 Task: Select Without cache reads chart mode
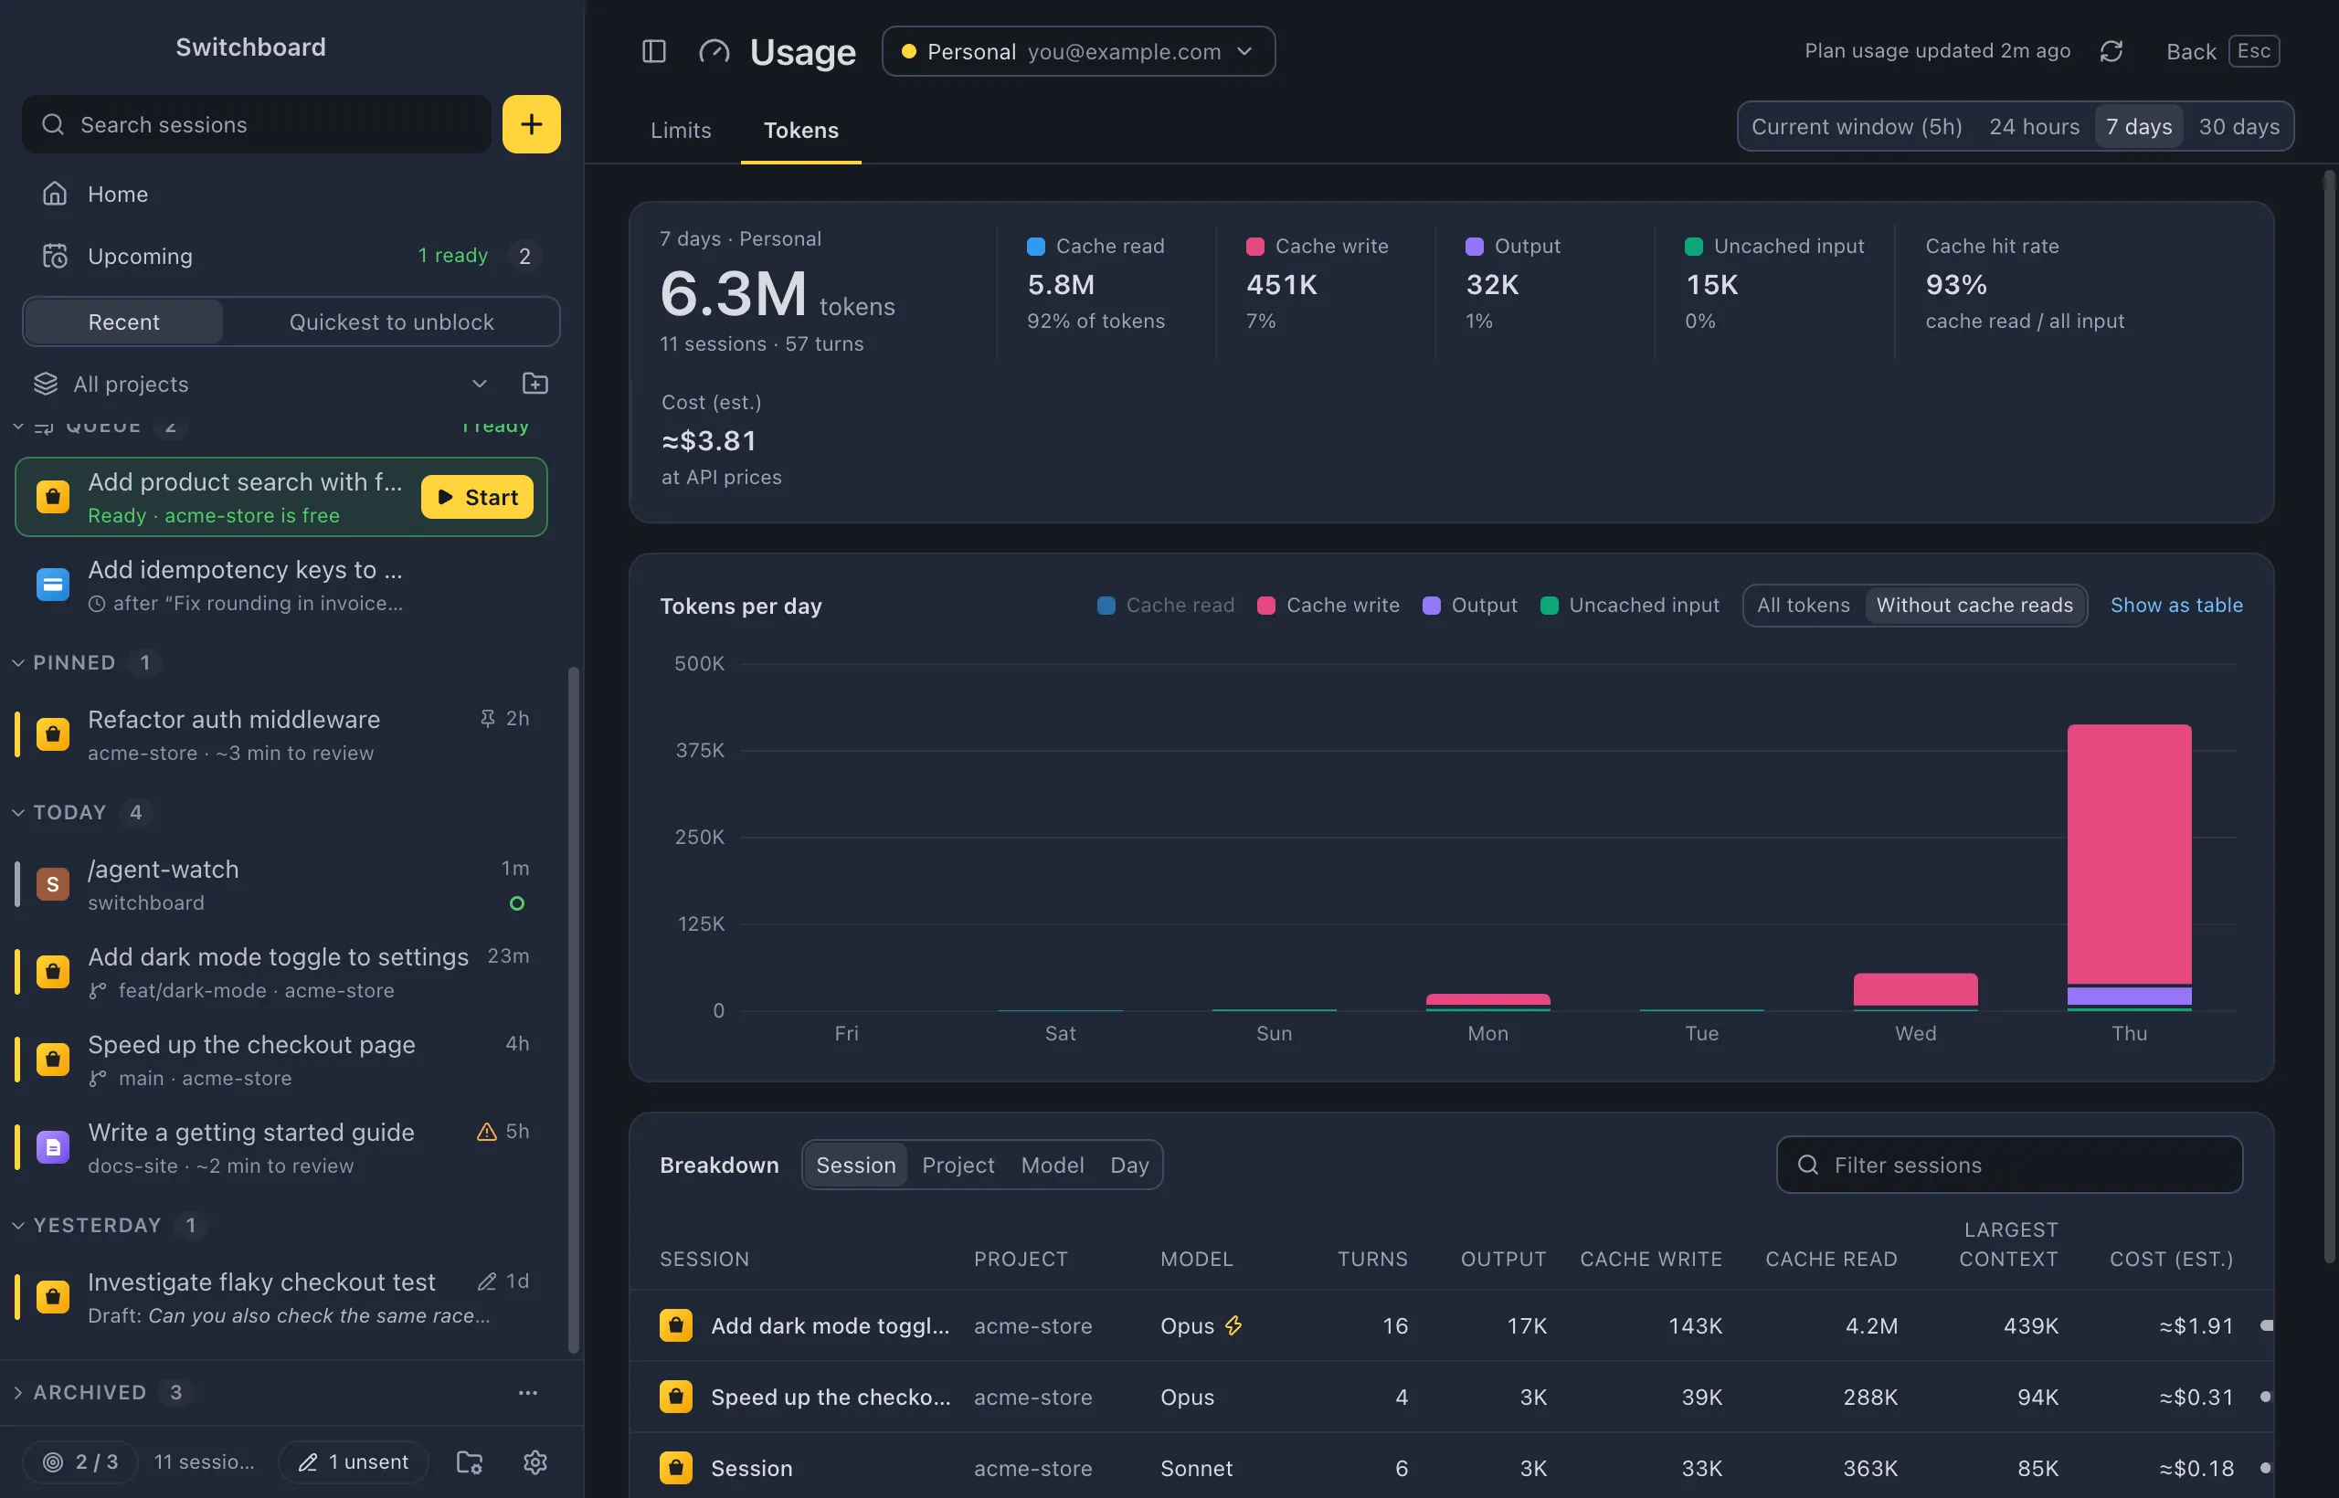(x=1974, y=605)
